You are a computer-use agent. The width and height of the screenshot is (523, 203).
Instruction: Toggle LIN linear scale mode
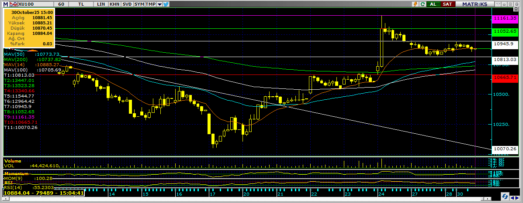[101, 3]
